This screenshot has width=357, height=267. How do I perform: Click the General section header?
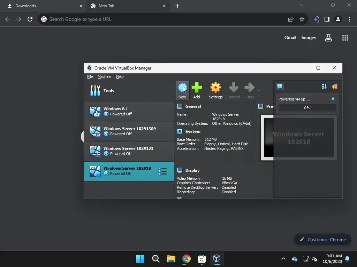(x=193, y=106)
